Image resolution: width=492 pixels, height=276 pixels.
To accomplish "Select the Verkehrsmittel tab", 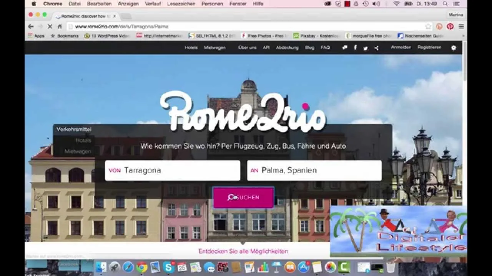I will point(74,130).
